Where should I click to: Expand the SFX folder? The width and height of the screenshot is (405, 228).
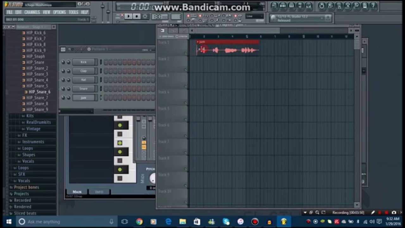point(22,174)
